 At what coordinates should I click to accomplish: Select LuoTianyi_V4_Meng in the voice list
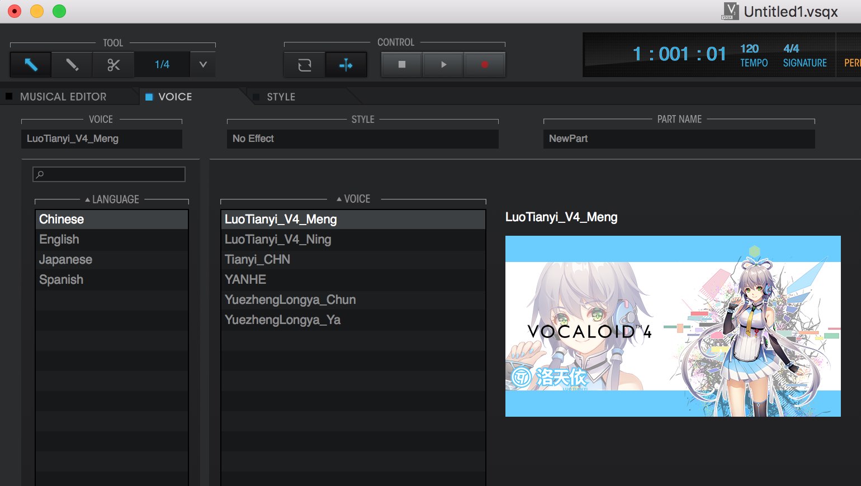[353, 220]
